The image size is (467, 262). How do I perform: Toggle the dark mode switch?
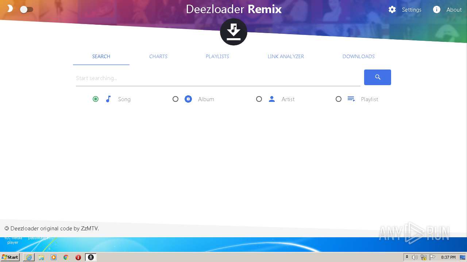26,9
